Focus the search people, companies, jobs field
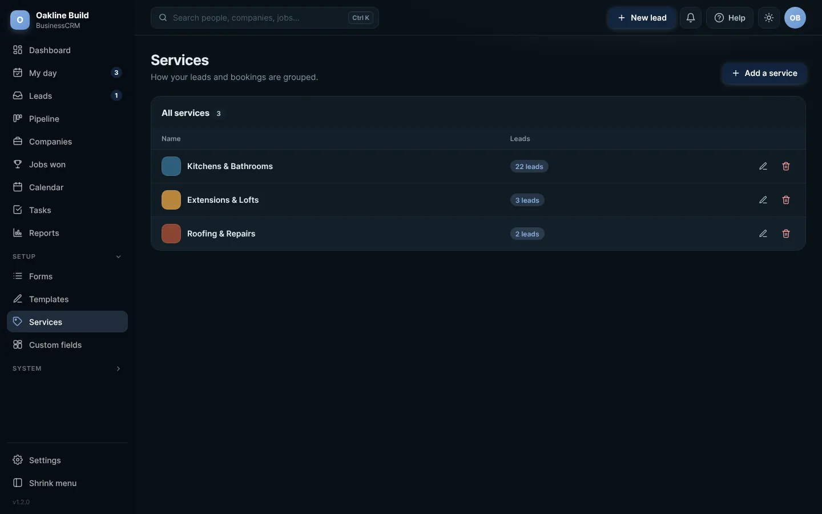 coord(265,18)
